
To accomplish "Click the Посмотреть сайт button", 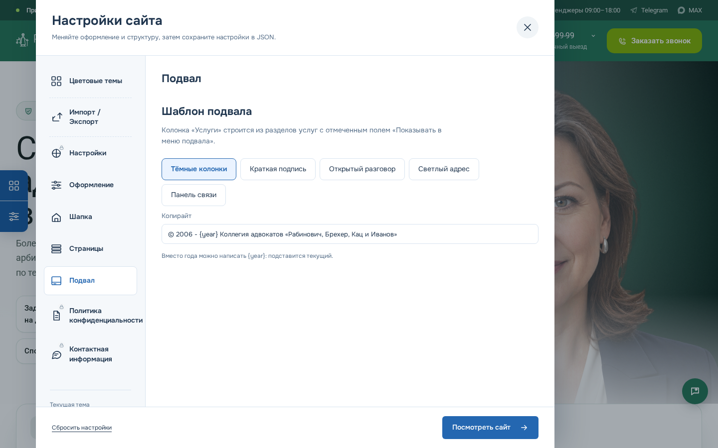I will pos(490,428).
